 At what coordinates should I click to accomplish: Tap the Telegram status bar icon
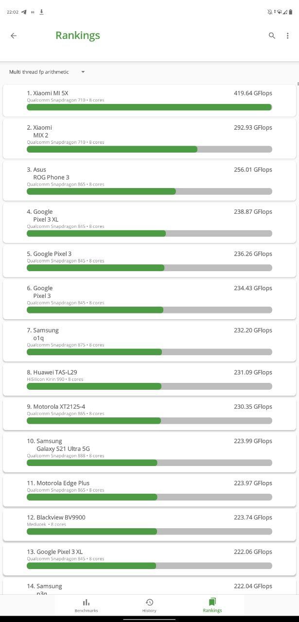[24, 12]
